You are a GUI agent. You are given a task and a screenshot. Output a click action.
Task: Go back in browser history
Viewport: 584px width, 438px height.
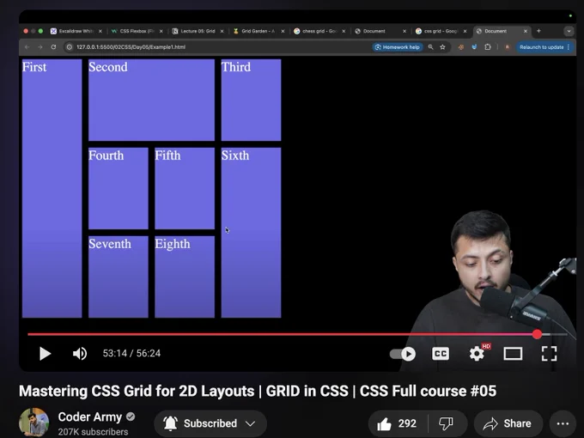(27, 47)
